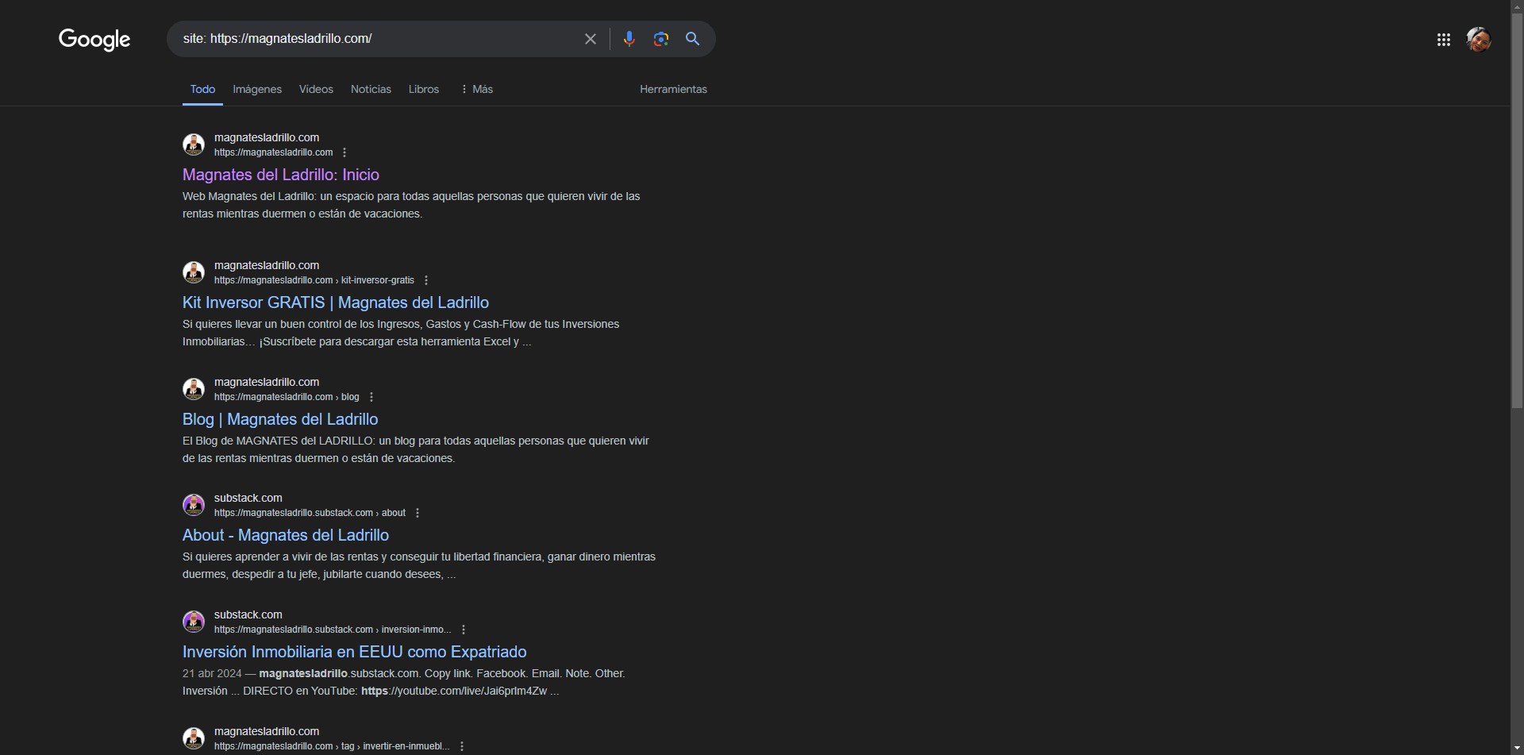1524x755 pixels.
Task: Click favicon of the tag invertir-en-inmuebl result
Action: (194, 738)
